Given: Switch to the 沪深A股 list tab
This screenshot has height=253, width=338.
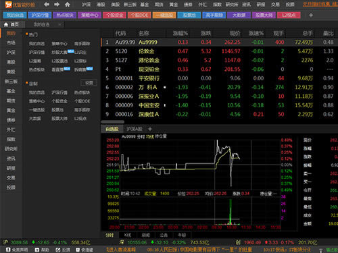Looking at the screenshot, I should tap(135, 129).
